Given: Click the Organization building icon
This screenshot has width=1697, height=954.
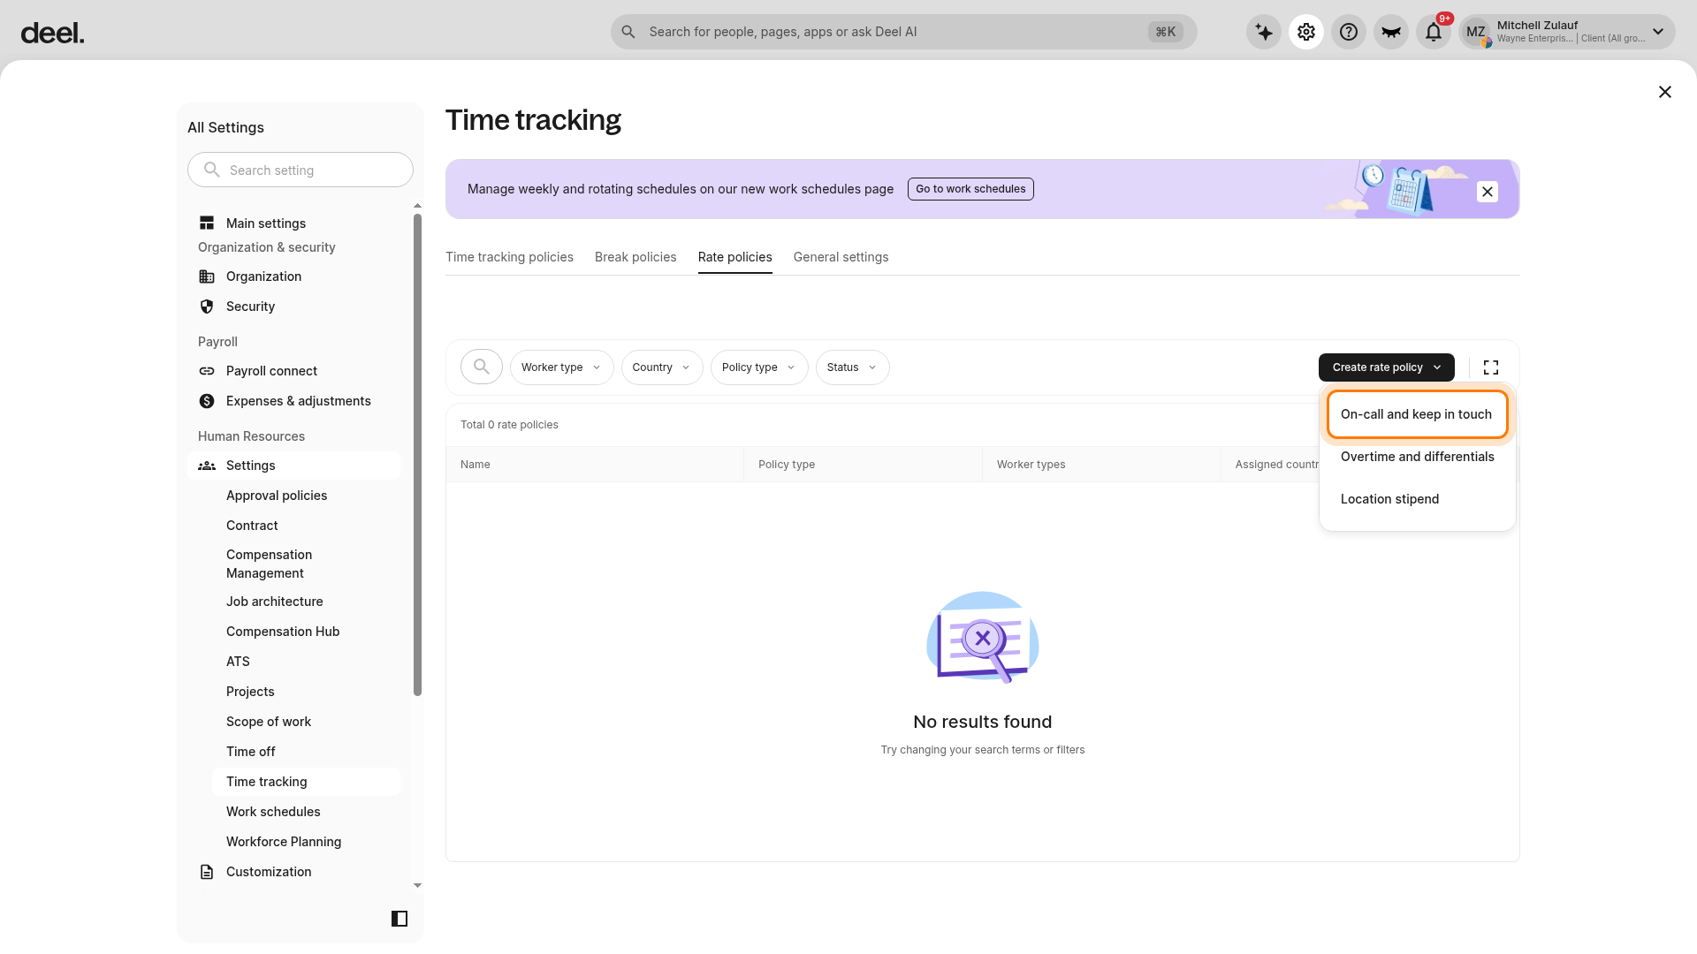Looking at the screenshot, I should click(207, 276).
